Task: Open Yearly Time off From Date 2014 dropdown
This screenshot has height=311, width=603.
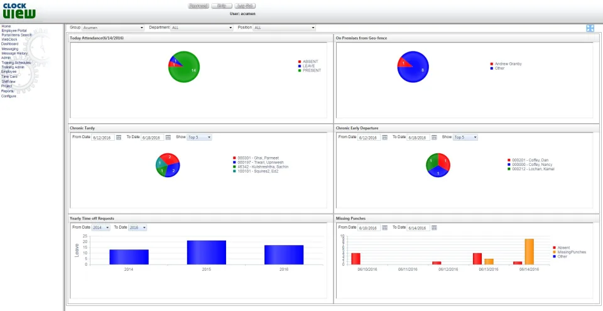Action: point(101,228)
